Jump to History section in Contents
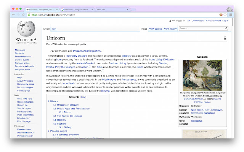Image resolution: width=244 pixels, height=152 pixels. (54, 101)
